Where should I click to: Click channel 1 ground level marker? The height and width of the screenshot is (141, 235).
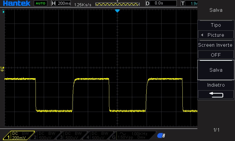pyautogui.click(x=2, y=69)
